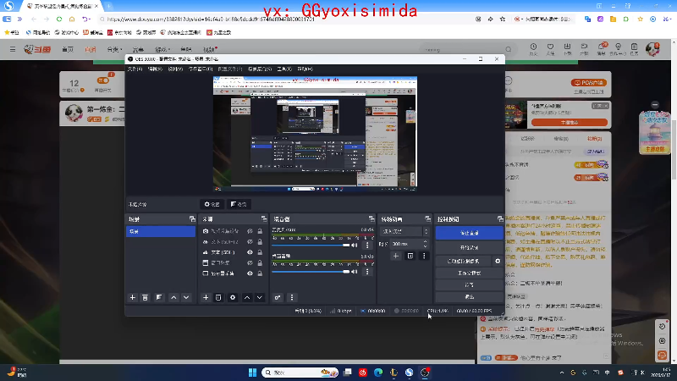Pop out the Scenes dock panel
Image resolution: width=677 pixels, height=381 pixels.
coord(192,219)
